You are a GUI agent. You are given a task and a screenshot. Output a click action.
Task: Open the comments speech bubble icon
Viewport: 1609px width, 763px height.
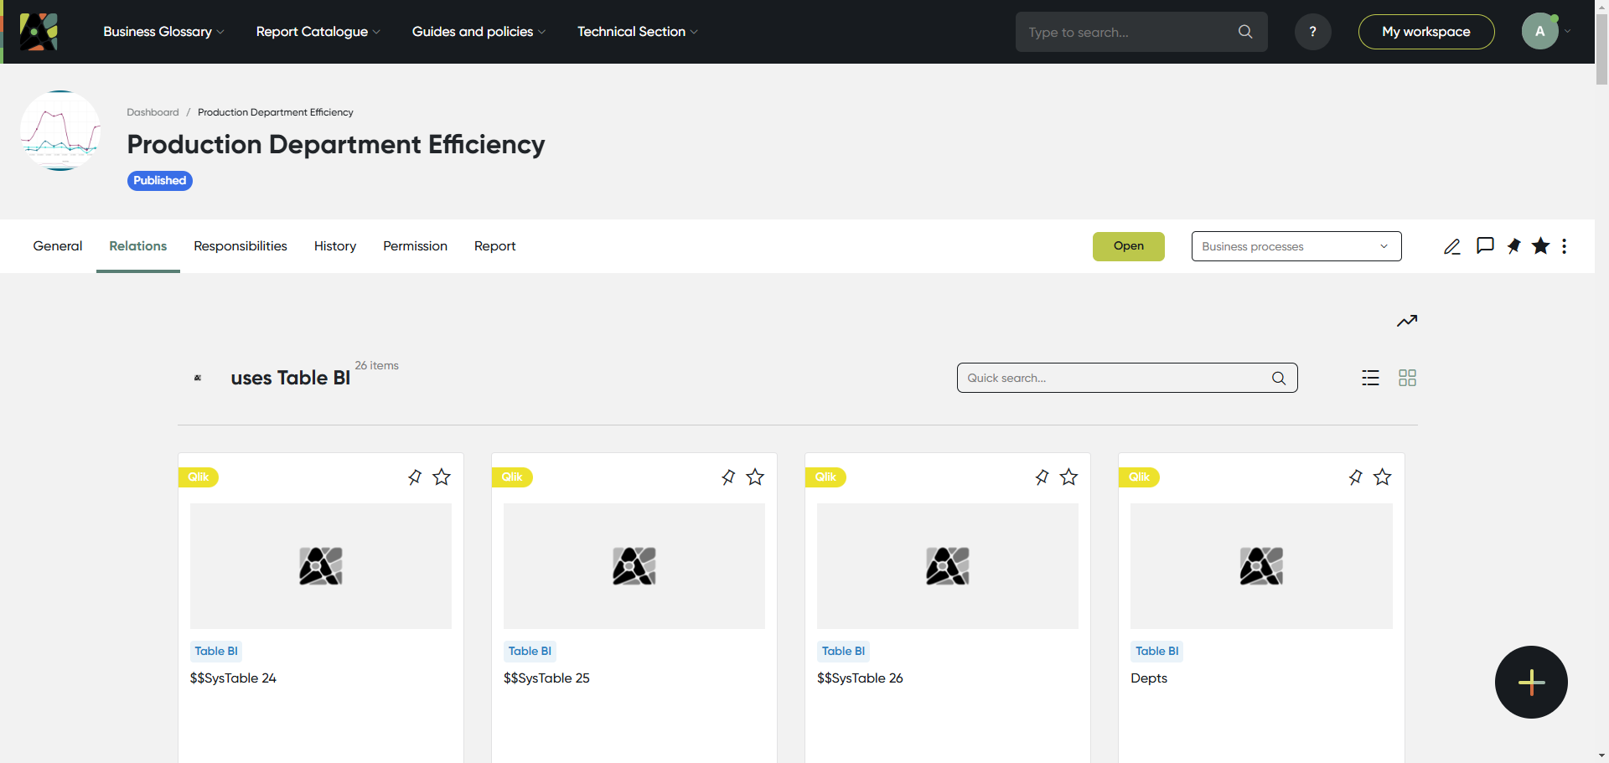coord(1485,245)
